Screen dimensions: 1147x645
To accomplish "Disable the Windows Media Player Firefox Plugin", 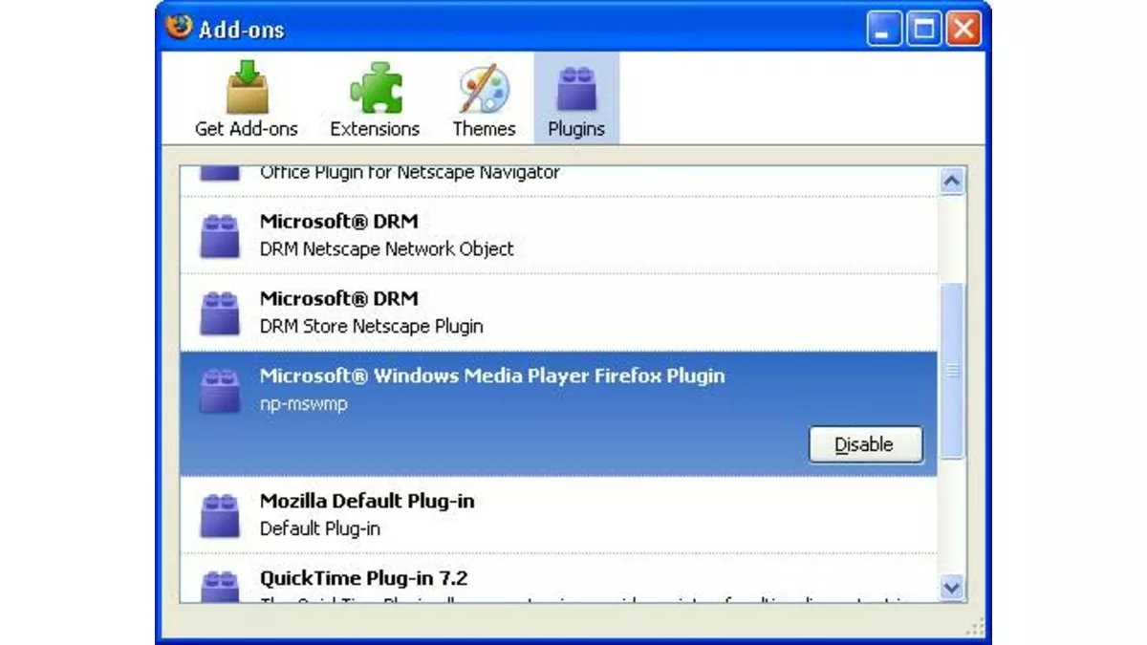I will [x=865, y=444].
